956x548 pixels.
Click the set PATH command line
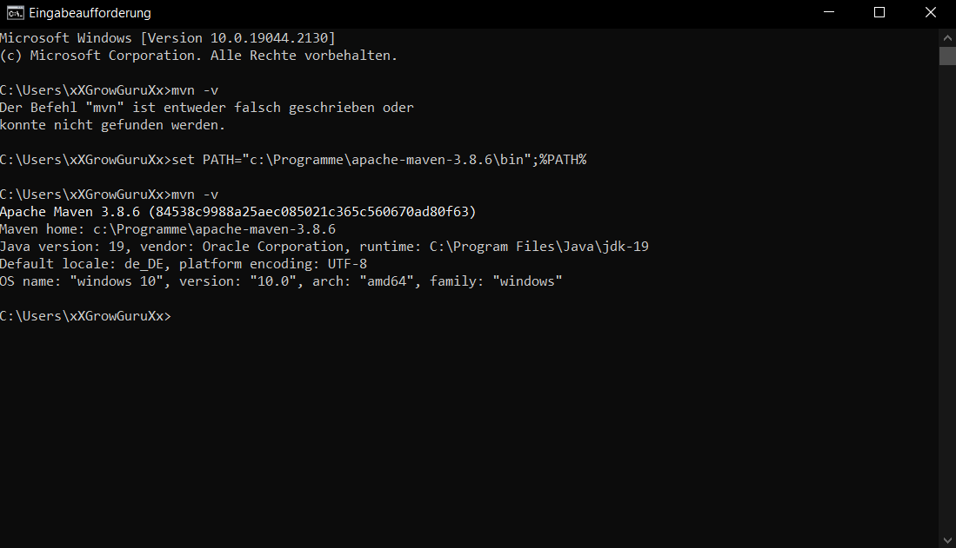tap(293, 160)
